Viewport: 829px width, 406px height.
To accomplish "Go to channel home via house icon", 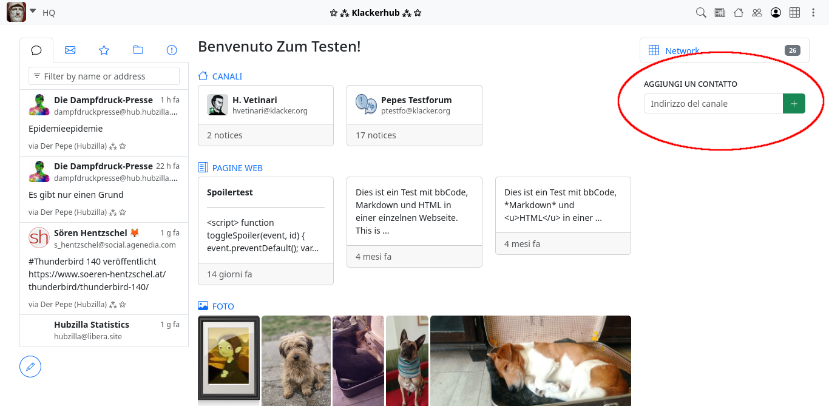I will [739, 13].
